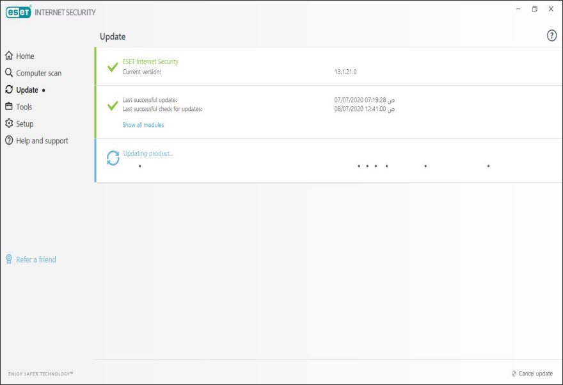563x385 pixels.
Task: Click the Home house icon
Action: (9, 56)
